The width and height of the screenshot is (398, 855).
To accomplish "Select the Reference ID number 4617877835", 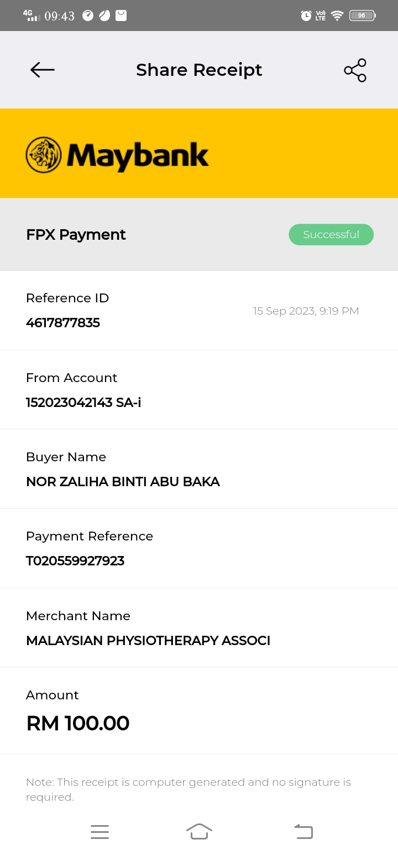I will (x=63, y=323).
